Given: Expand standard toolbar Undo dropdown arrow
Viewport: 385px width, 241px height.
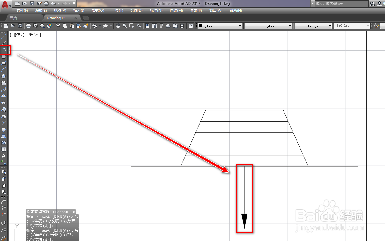Looking at the screenshot, I should [x=100, y=26].
